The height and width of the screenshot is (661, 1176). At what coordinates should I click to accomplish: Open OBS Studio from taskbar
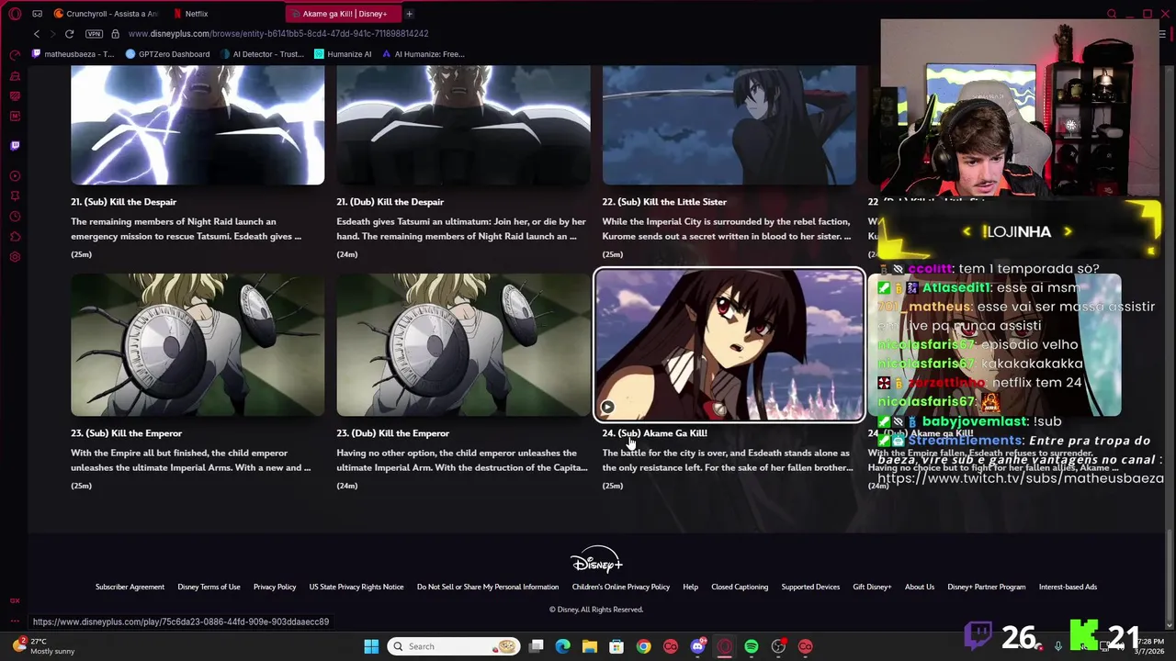coord(778,646)
